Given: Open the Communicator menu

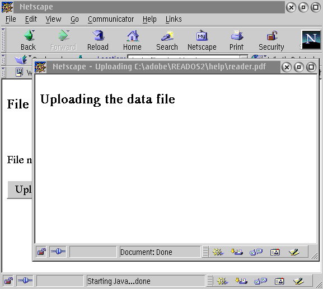Looking at the screenshot, I should point(111,20).
